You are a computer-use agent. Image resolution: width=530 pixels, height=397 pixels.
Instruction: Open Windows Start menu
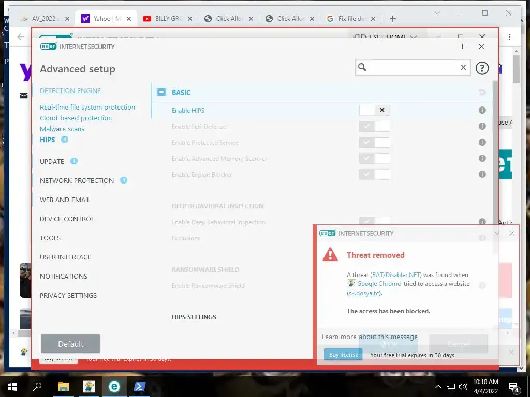tap(12, 387)
